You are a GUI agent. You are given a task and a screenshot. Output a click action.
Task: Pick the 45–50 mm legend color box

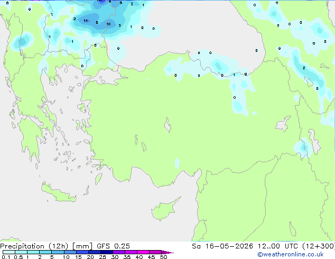(x=155, y=252)
